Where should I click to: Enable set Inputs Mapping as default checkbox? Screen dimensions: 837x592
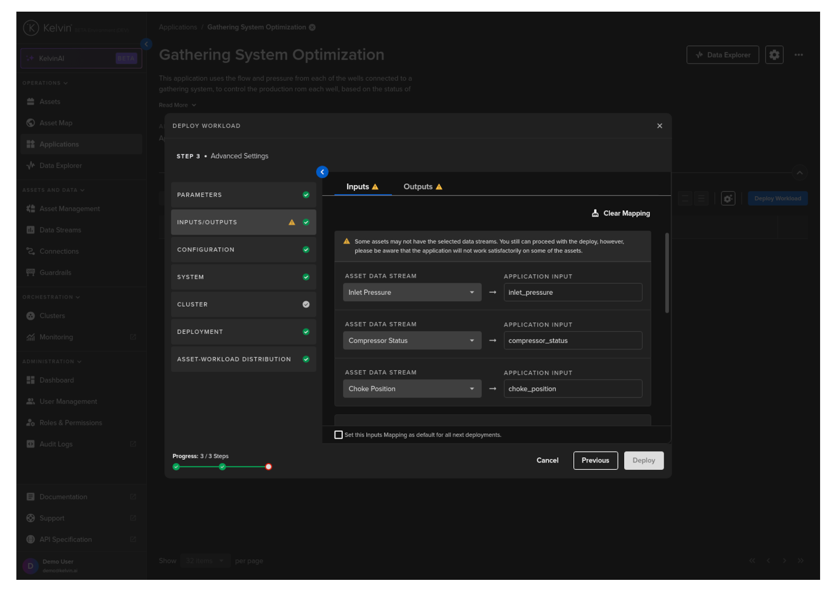[x=339, y=434]
